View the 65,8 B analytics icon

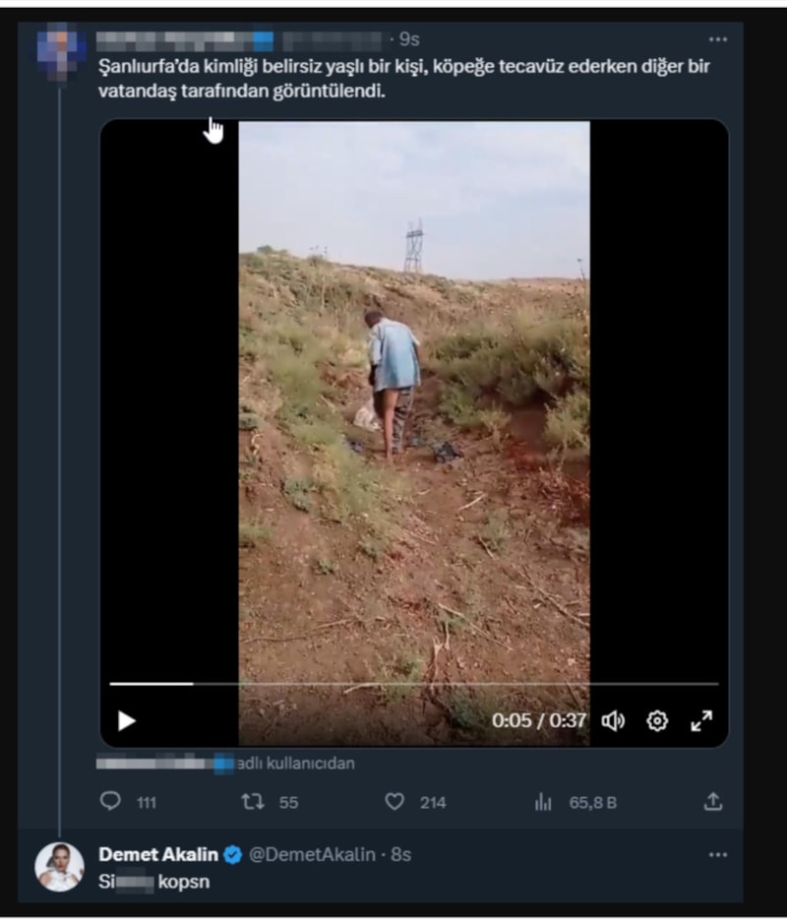click(543, 802)
